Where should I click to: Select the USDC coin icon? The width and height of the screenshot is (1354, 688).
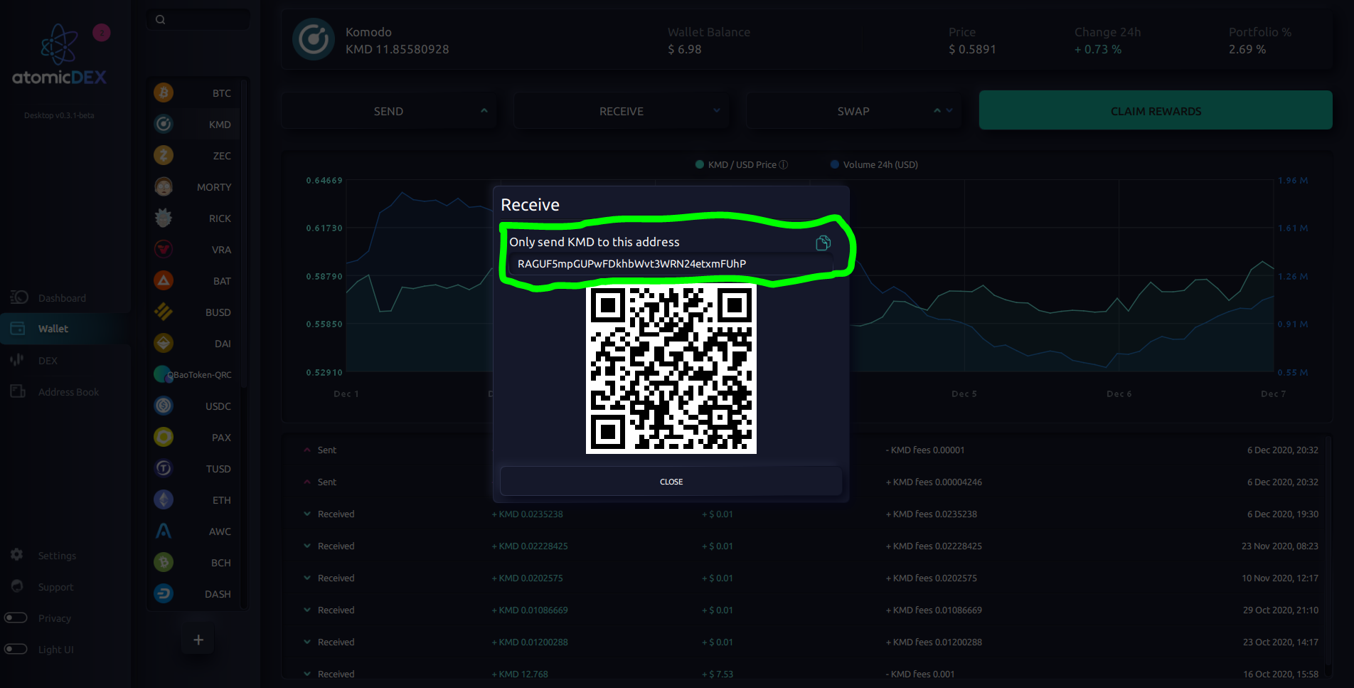coord(164,406)
